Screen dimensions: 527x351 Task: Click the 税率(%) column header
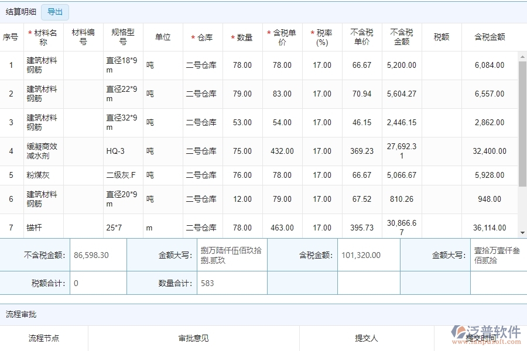click(x=321, y=36)
